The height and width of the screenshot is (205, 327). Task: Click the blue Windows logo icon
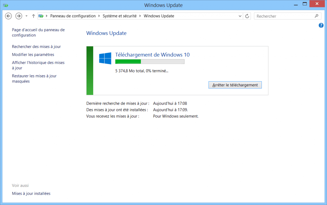click(105, 58)
